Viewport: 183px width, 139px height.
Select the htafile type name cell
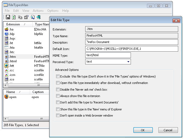click(39, 48)
